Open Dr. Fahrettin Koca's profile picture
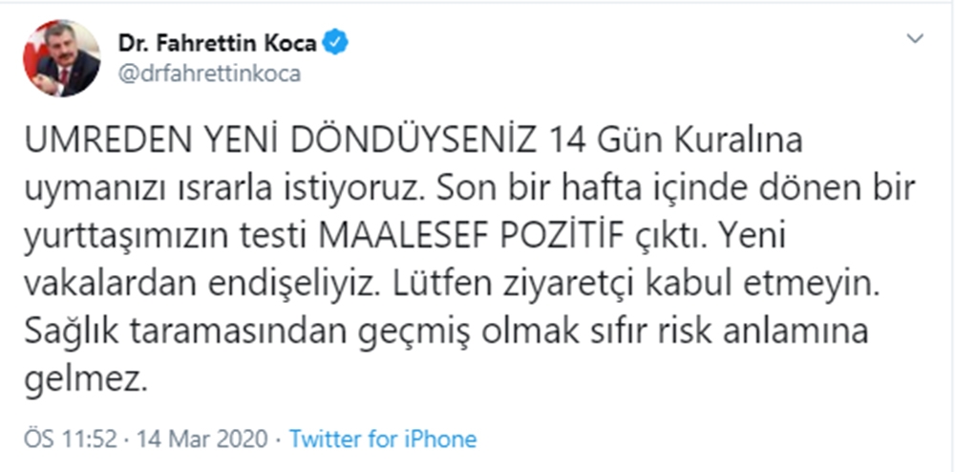The height and width of the screenshot is (472, 955). click(61, 58)
